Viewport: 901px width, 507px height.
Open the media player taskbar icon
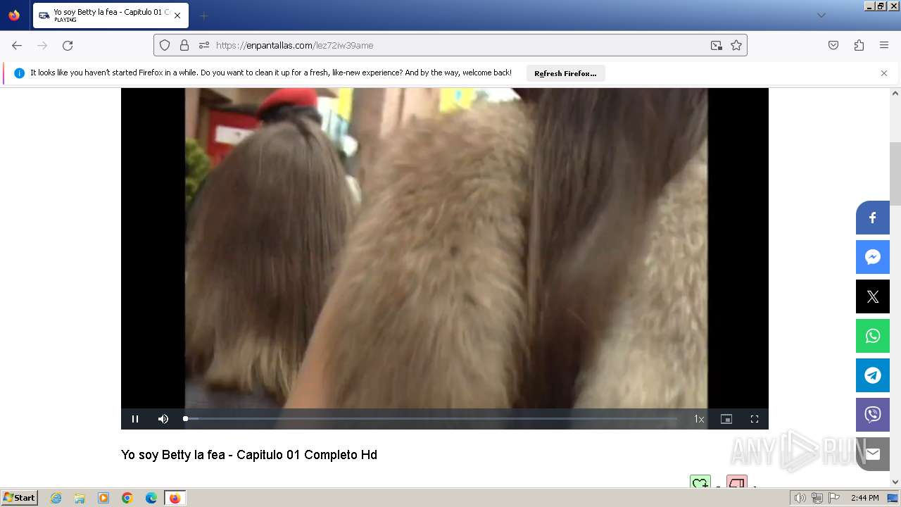(103, 498)
